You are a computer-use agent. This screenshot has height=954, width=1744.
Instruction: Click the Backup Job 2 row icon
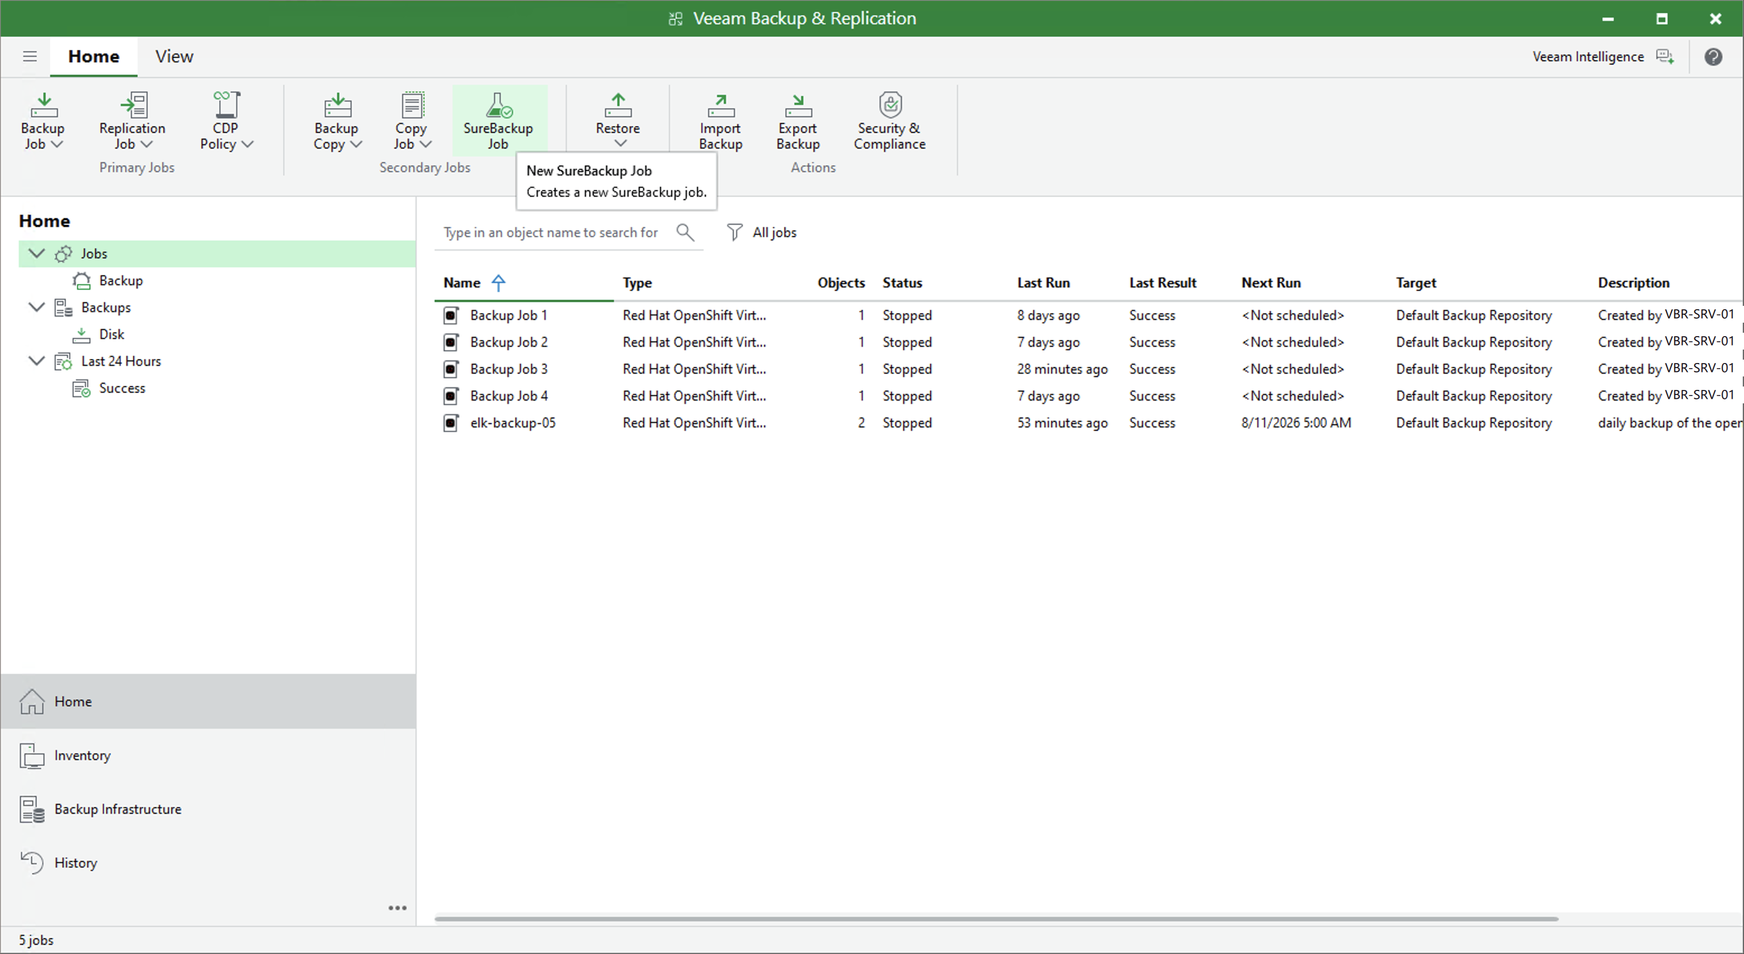tap(451, 342)
